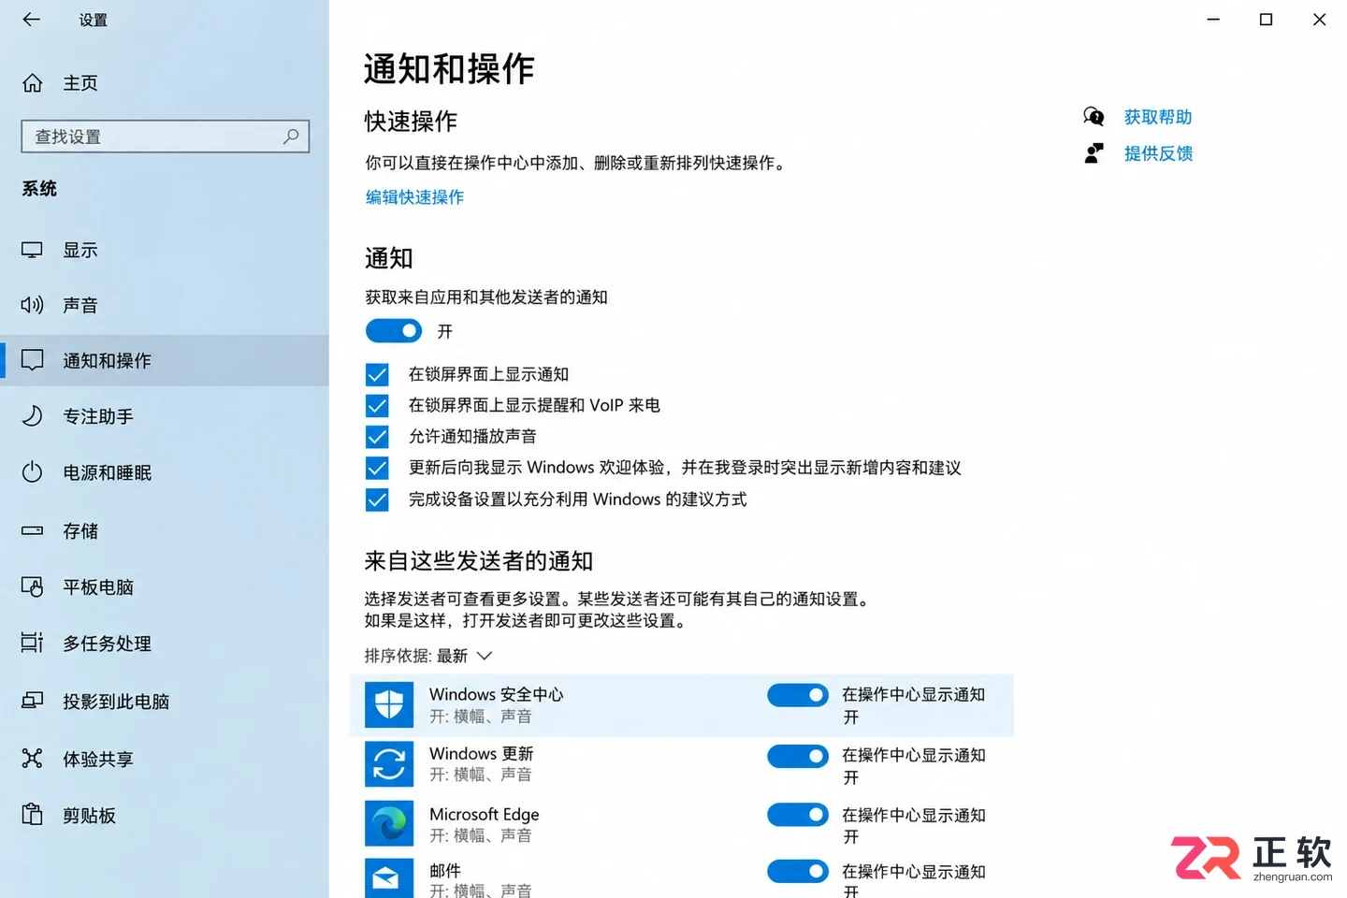This screenshot has height=898, width=1347.
Task: Click the back arrow in Settings
Action: pyautogui.click(x=32, y=19)
